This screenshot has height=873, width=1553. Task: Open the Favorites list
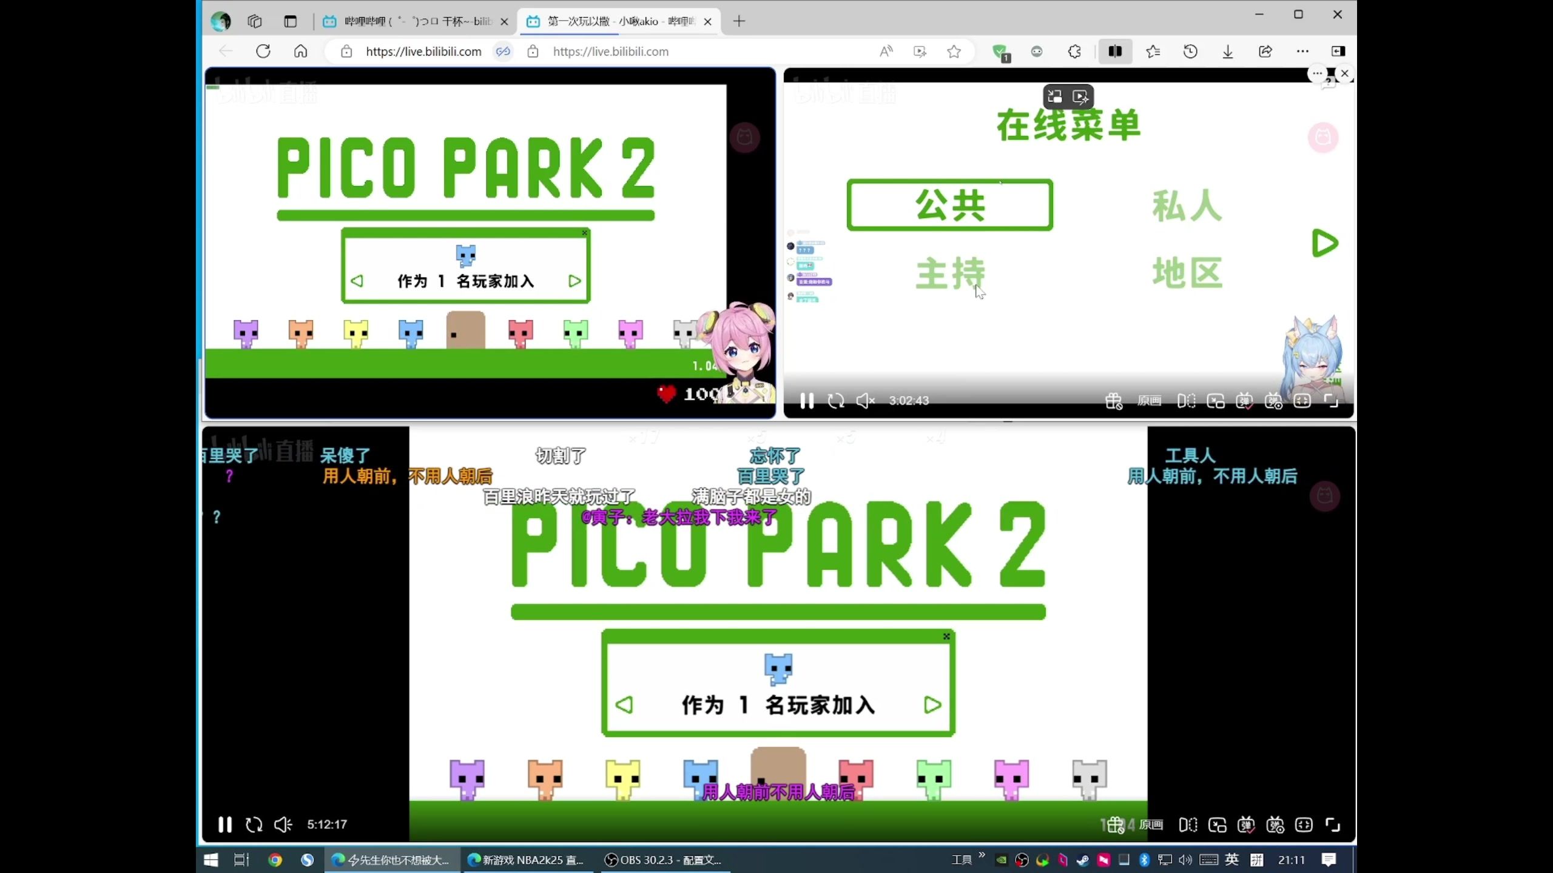[x=1153, y=52]
